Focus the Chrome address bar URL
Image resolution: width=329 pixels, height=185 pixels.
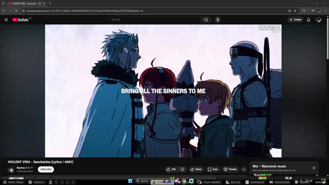85,11
